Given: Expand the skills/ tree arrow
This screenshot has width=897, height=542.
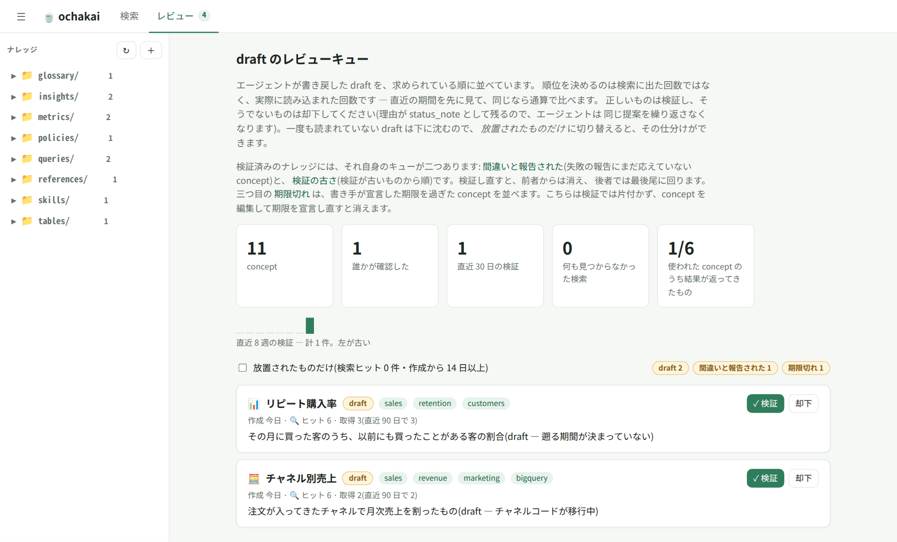Looking at the screenshot, I should [13, 201].
